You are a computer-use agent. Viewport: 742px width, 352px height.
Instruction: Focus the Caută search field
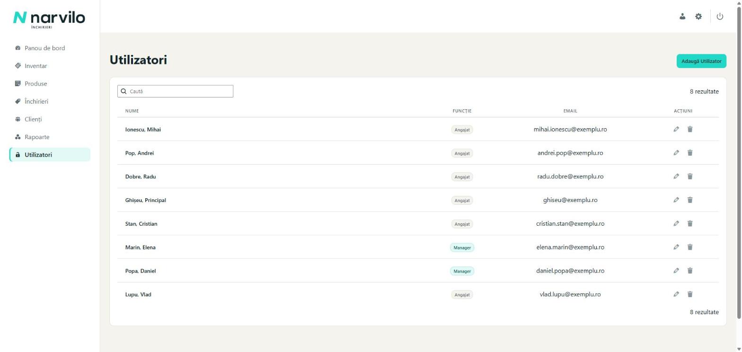(x=175, y=91)
